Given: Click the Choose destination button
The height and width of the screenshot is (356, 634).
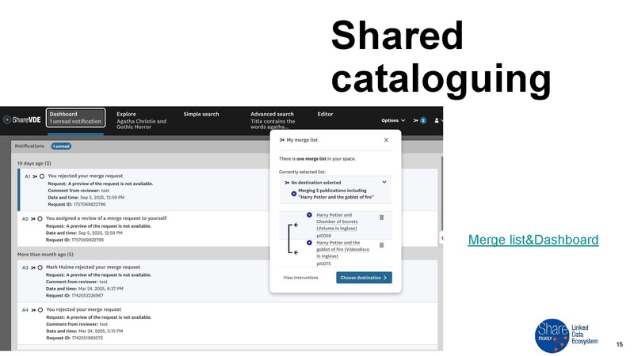Looking at the screenshot, I should pyautogui.click(x=364, y=278).
